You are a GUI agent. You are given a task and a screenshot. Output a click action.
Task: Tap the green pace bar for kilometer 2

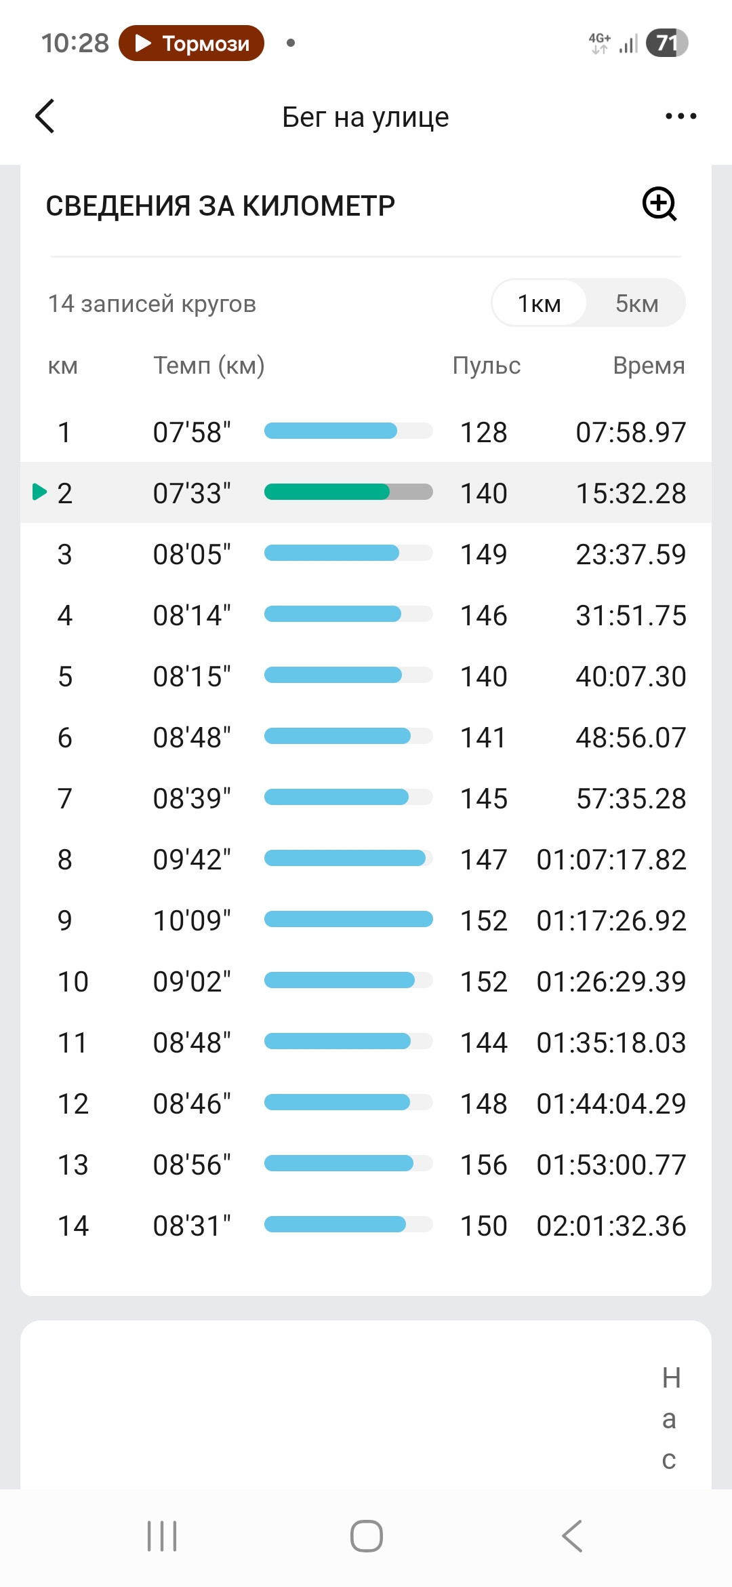(x=348, y=492)
